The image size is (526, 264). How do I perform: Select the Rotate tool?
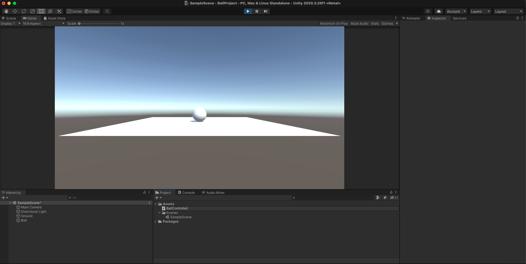(24, 11)
